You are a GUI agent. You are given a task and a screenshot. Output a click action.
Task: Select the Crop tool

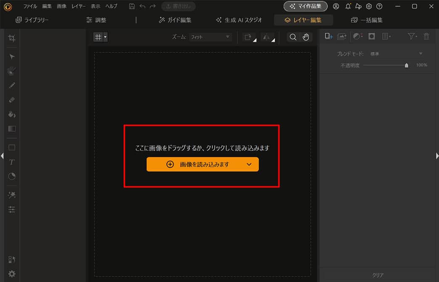click(x=11, y=38)
